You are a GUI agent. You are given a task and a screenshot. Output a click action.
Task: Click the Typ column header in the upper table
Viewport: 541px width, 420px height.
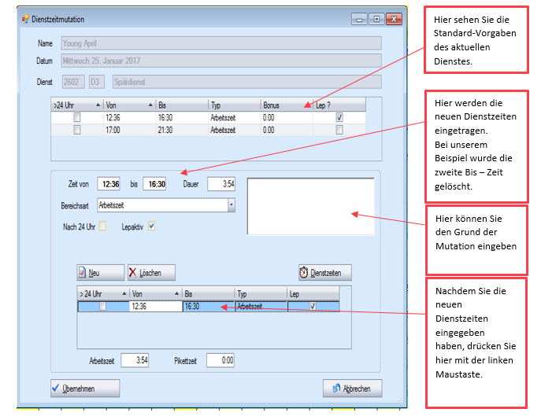pos(234,105)
